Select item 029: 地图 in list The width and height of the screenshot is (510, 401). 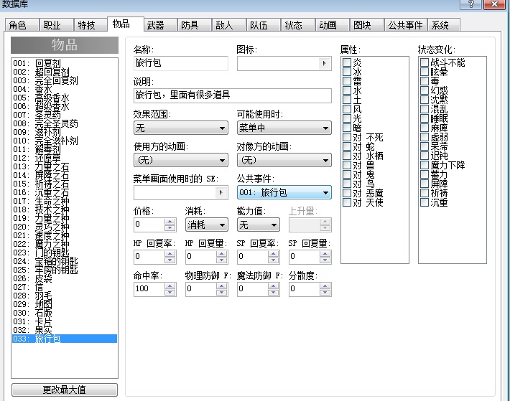[x=65, y=304]
